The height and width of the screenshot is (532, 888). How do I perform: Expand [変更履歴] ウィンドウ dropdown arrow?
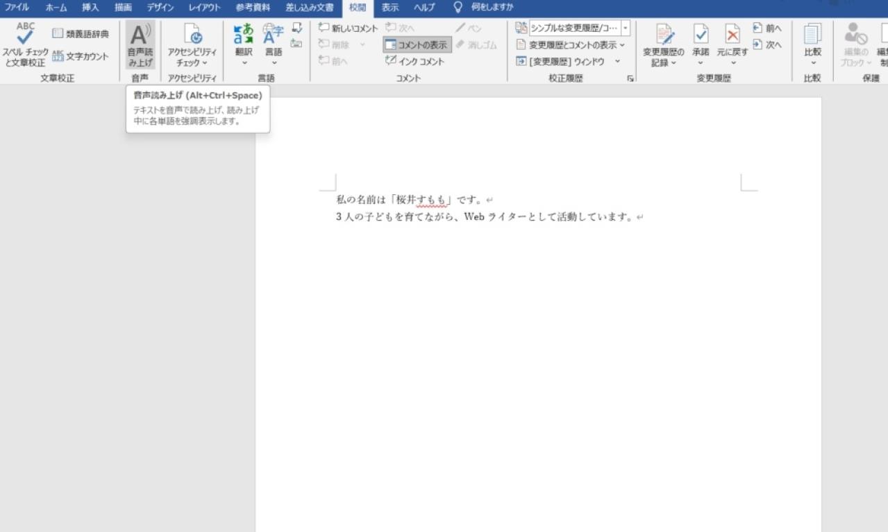(x=617, y=62)
